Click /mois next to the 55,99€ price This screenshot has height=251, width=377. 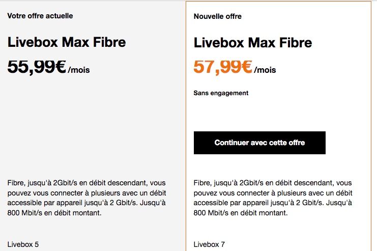click(79, 70)
